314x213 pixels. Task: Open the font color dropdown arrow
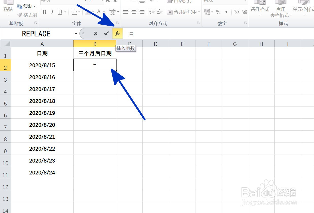pos(104,12)
